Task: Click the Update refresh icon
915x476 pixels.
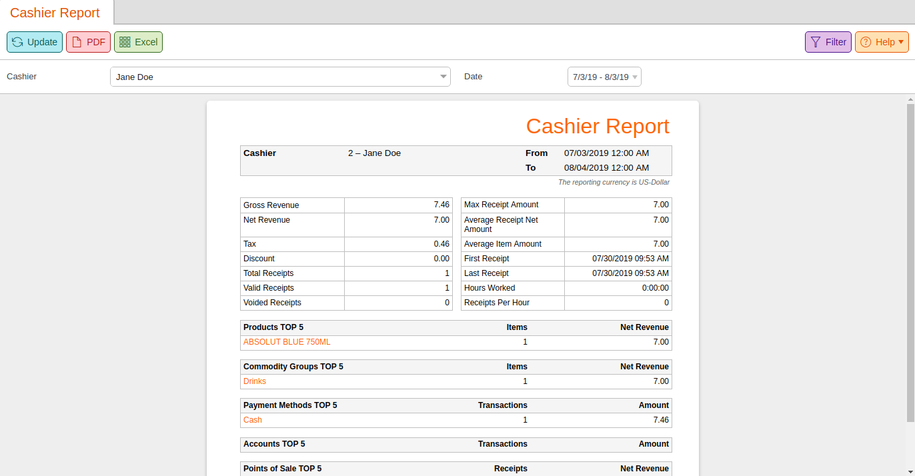Action: click(x=17, y=42)
